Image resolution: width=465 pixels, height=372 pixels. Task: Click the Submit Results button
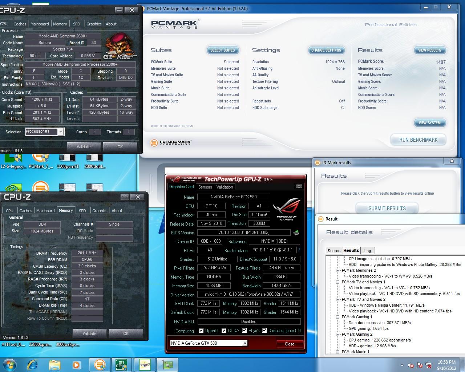tap(387, 209)
